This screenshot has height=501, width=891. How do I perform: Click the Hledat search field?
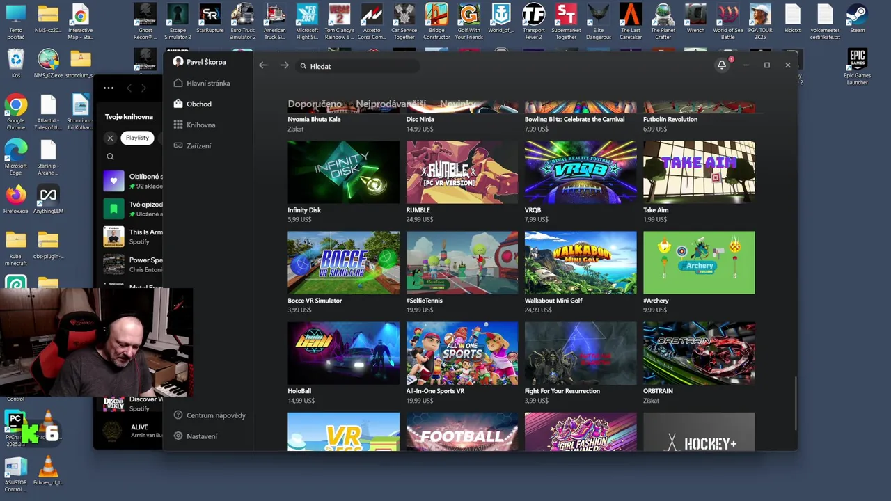click(357, 66)
